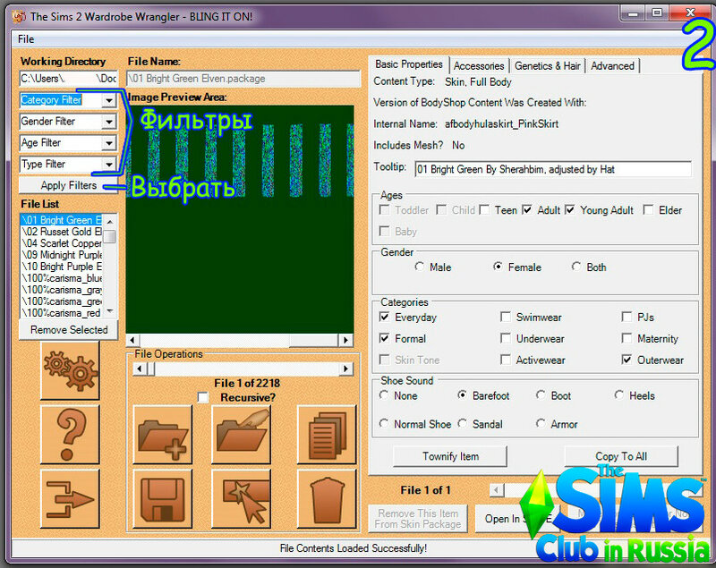Tick the Recursive? checkbox

pyautogui.click(x=203, y=397)
